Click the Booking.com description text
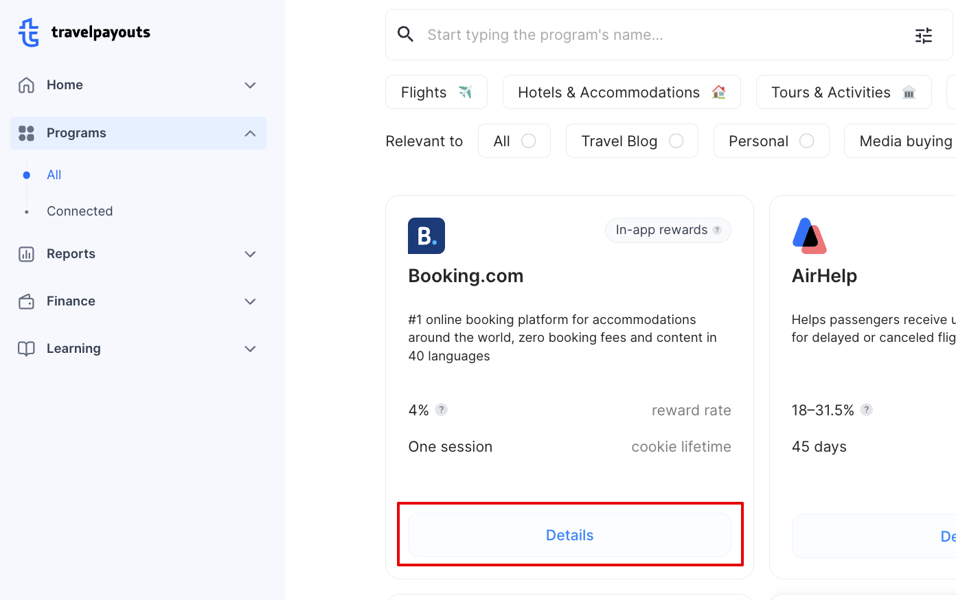The image size is (956, 600). click(x=562, y=338)
